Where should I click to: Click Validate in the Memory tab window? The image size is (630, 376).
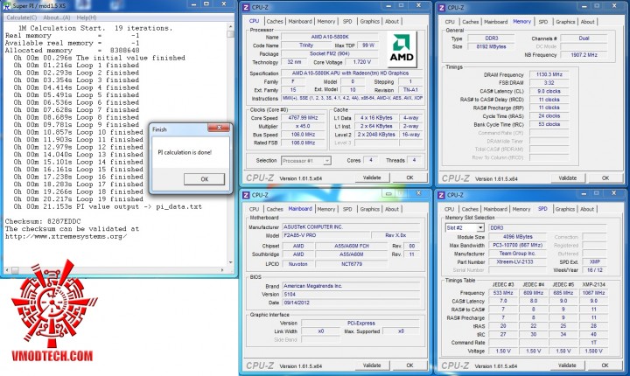point(567,178)
